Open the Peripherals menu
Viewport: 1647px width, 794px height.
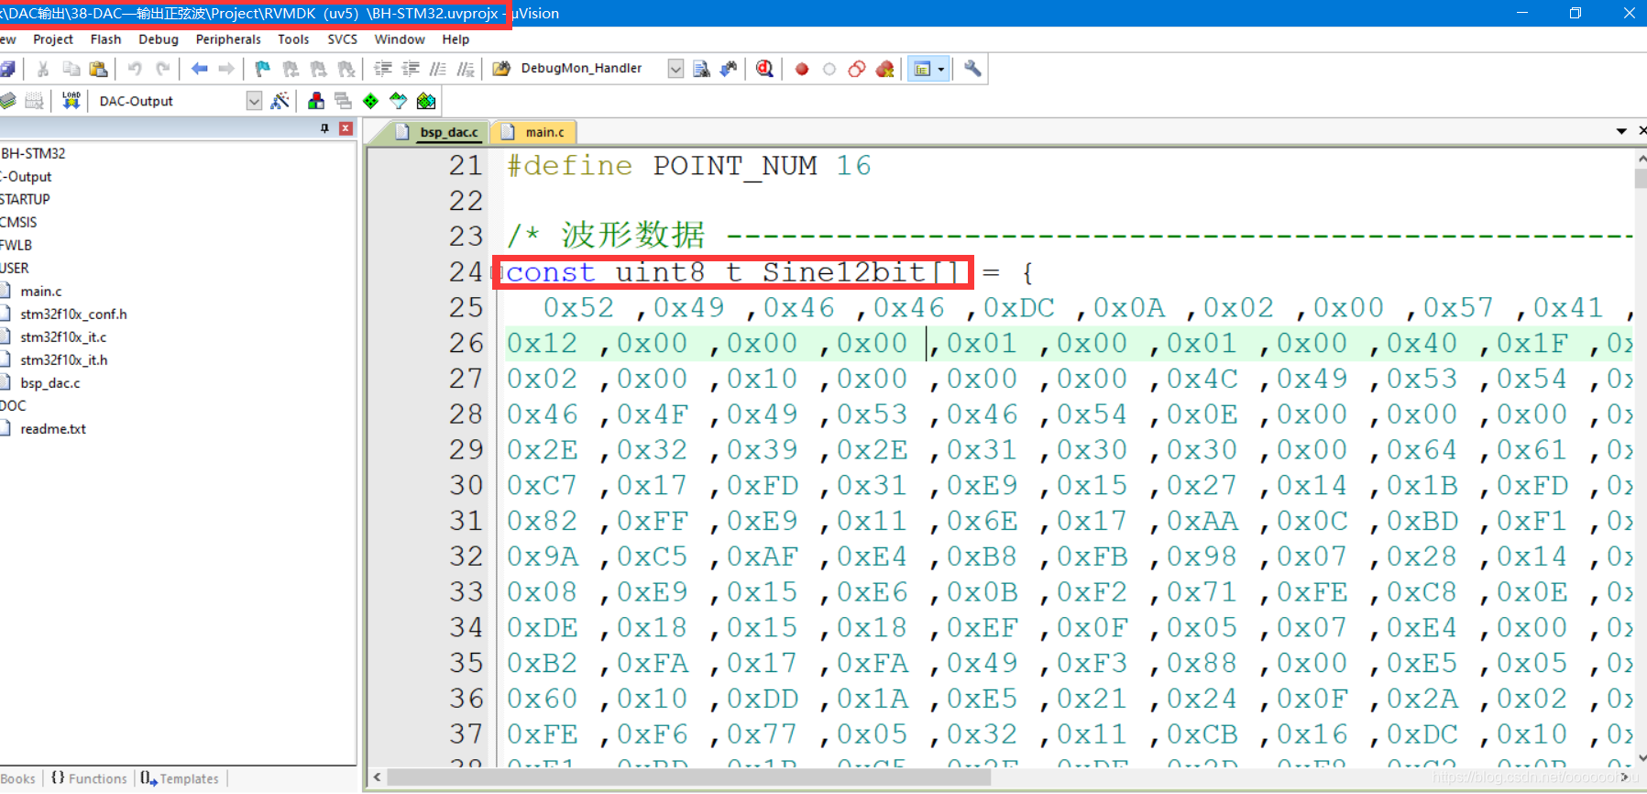point(228,39)
